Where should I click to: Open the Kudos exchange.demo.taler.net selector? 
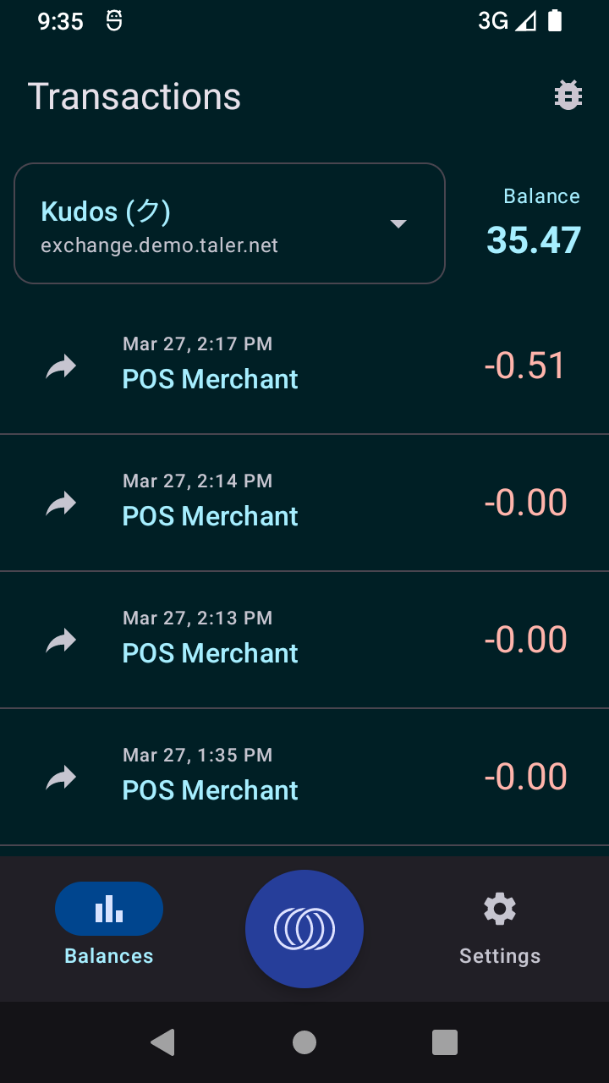click(x=229, y=223)
